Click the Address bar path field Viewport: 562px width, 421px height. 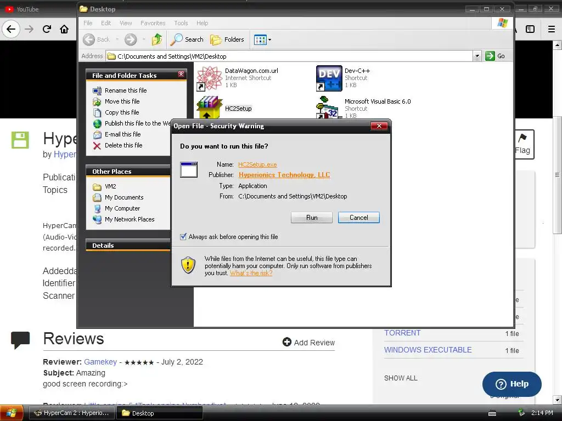[290, 56]
